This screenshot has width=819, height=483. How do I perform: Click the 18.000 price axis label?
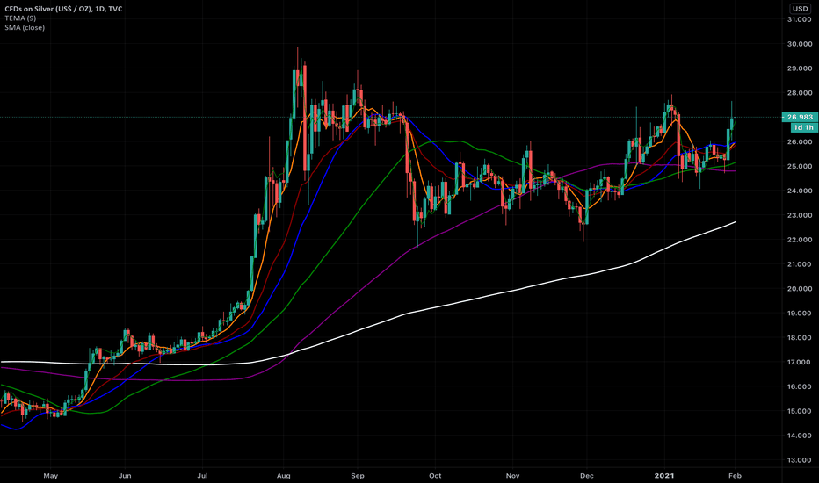click(x=799, y=338)
